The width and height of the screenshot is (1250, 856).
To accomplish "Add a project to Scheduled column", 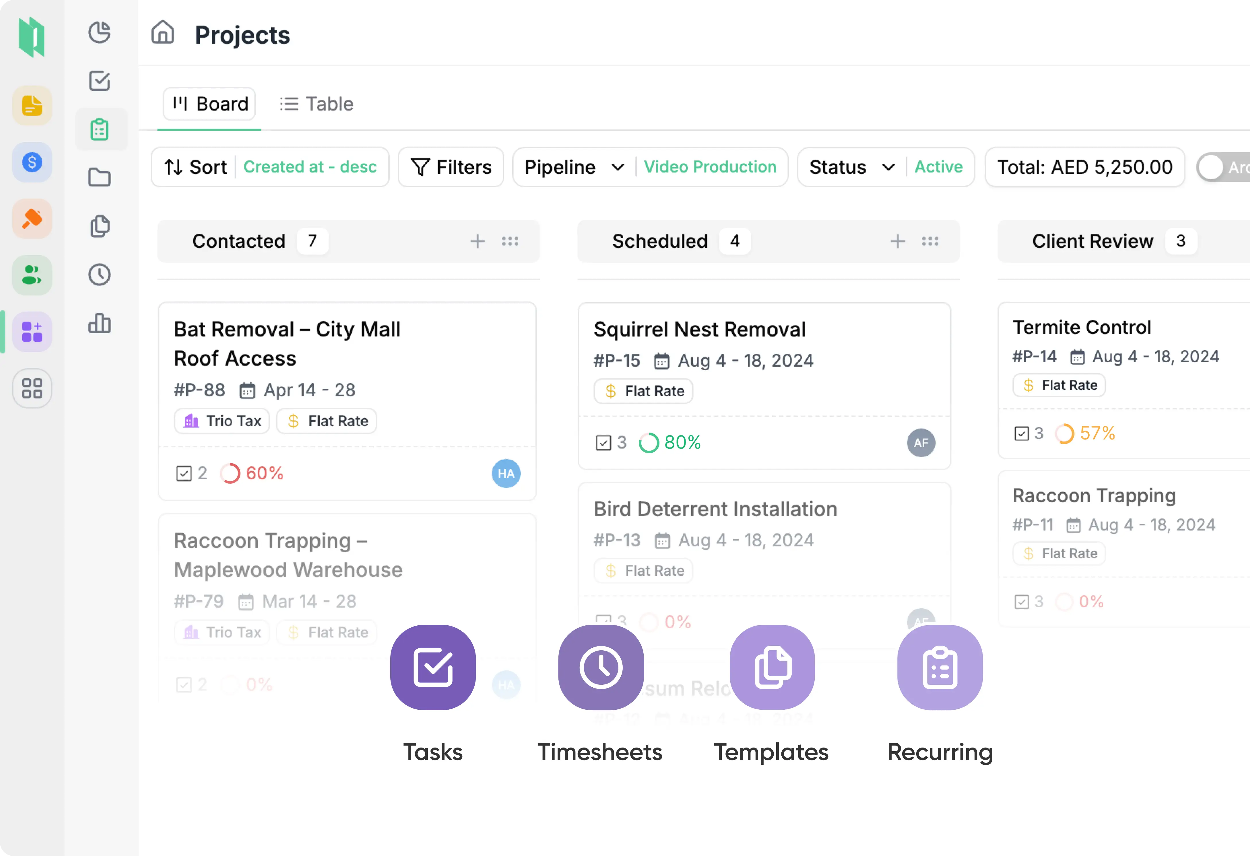I will tap(898, 242).
